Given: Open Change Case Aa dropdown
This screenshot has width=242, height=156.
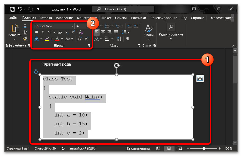Looking at the screenshot, I should point(69,39).
